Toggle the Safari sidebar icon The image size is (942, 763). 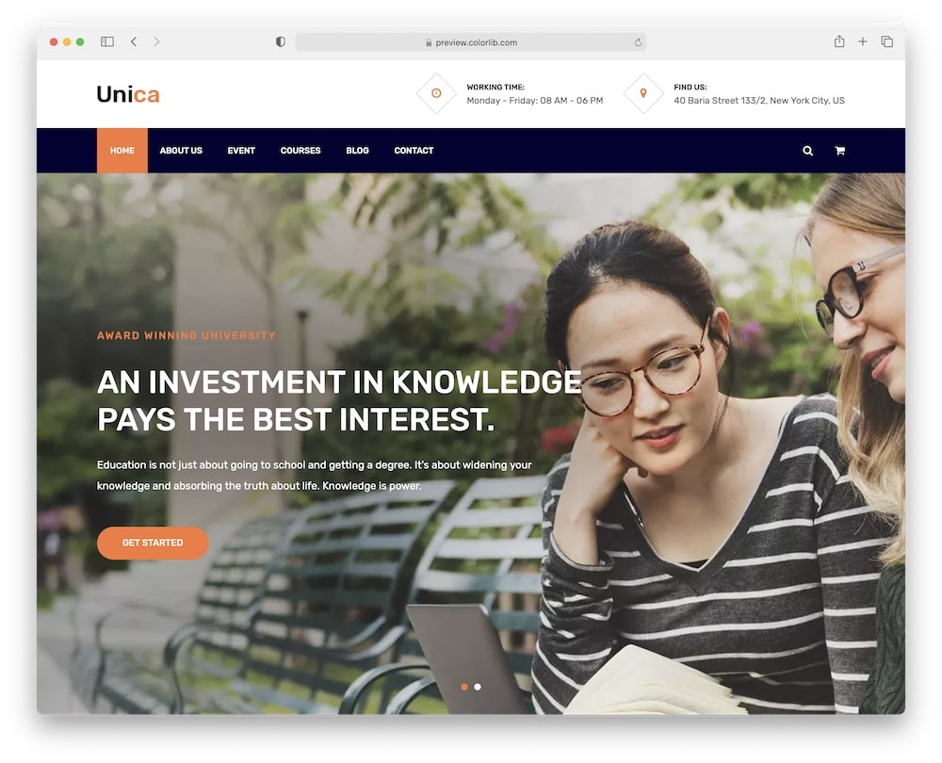(107, 41)
